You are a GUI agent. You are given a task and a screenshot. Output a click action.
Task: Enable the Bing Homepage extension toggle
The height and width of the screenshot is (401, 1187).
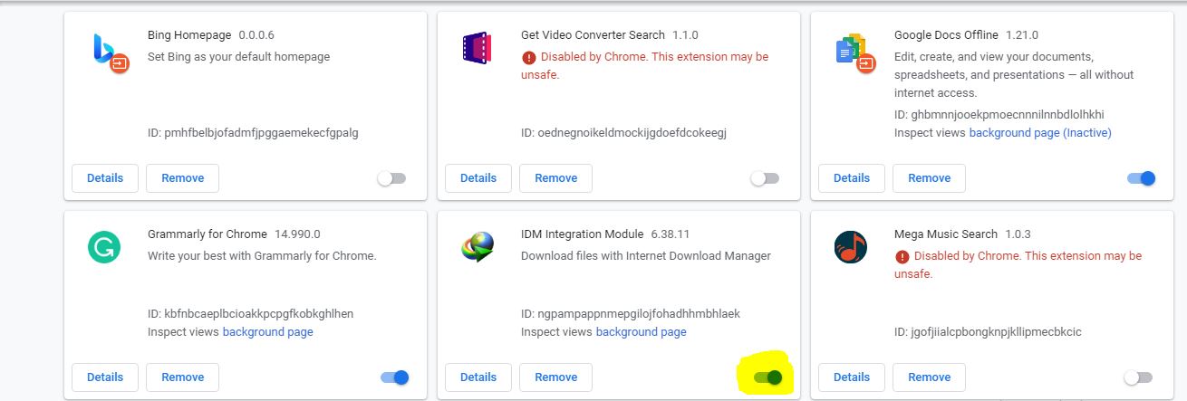coord(391,178)
